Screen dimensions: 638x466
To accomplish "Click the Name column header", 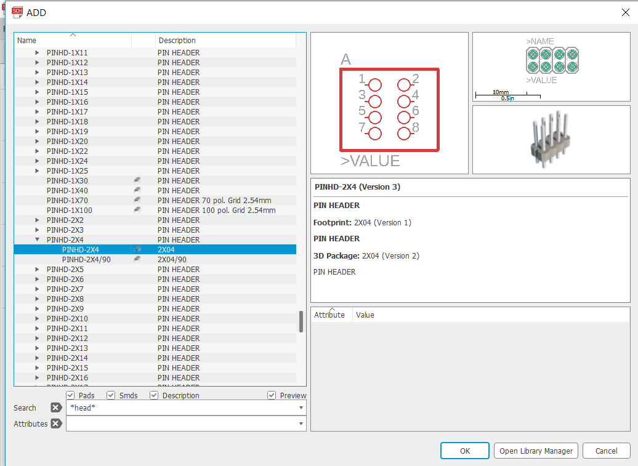I will (26, 39).
